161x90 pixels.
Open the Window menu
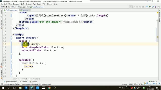click(50, 4)
